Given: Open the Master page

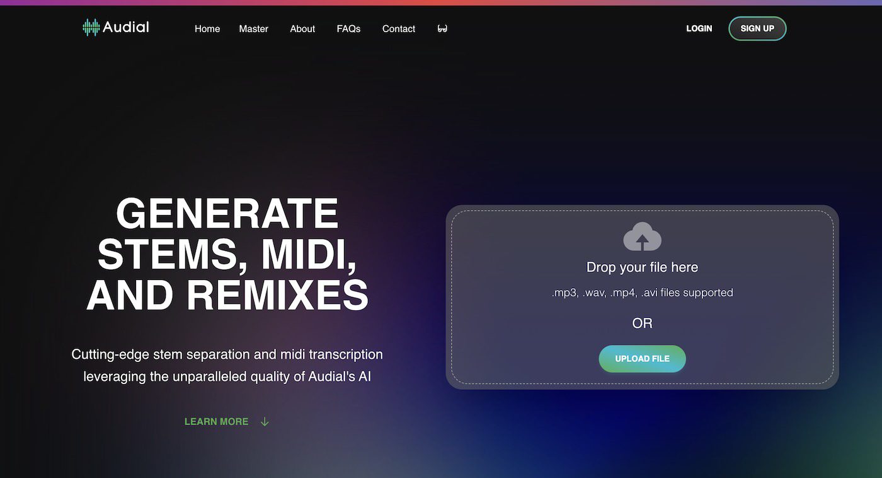Looking at the screenshot, I should (253, 29).
